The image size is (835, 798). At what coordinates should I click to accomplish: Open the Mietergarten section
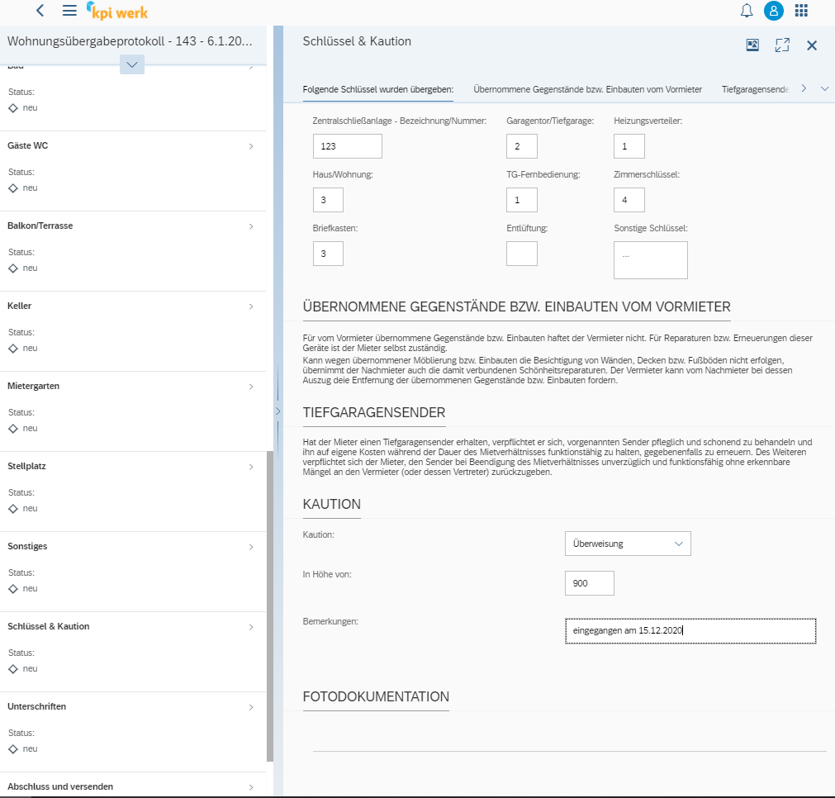[x=133, y=411]
